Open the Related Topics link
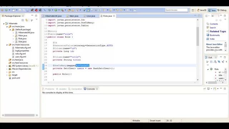 (x=218, y=31)
